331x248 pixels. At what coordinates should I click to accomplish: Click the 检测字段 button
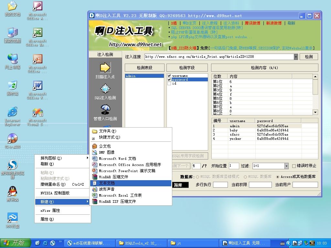pyautogui.click(x=187, y=68)
